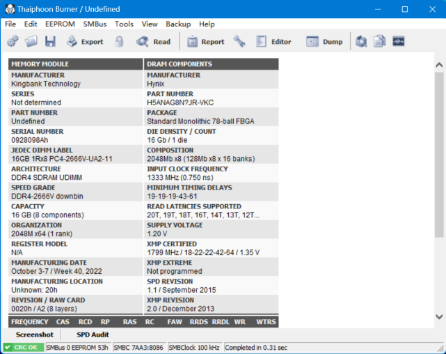Click the DRAM COMPONENTS column header
The width and height of the screenshot is (446, 354).
pyautogui.click(x=212, y=64)
